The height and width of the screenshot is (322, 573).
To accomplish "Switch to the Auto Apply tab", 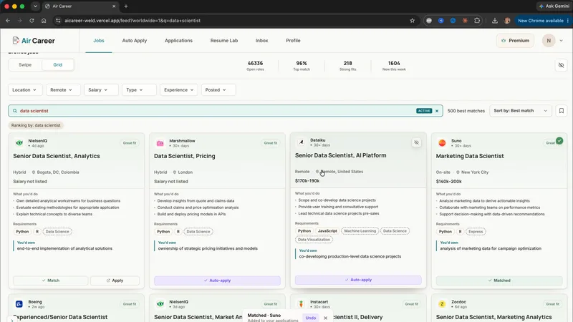I will click(x=135, y=41).
